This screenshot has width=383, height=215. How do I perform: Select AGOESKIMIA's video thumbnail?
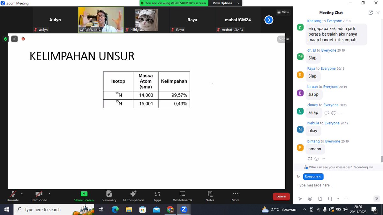[x=101, y=20]
